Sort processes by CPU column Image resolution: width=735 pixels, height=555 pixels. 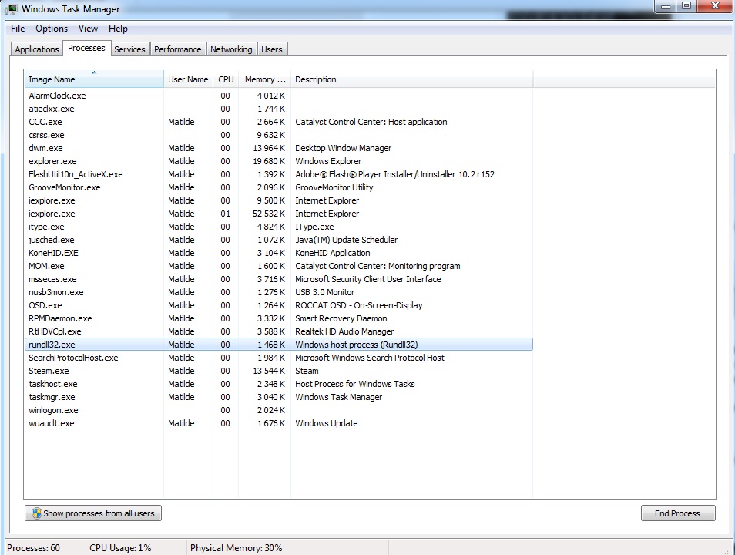coord(226,79)
